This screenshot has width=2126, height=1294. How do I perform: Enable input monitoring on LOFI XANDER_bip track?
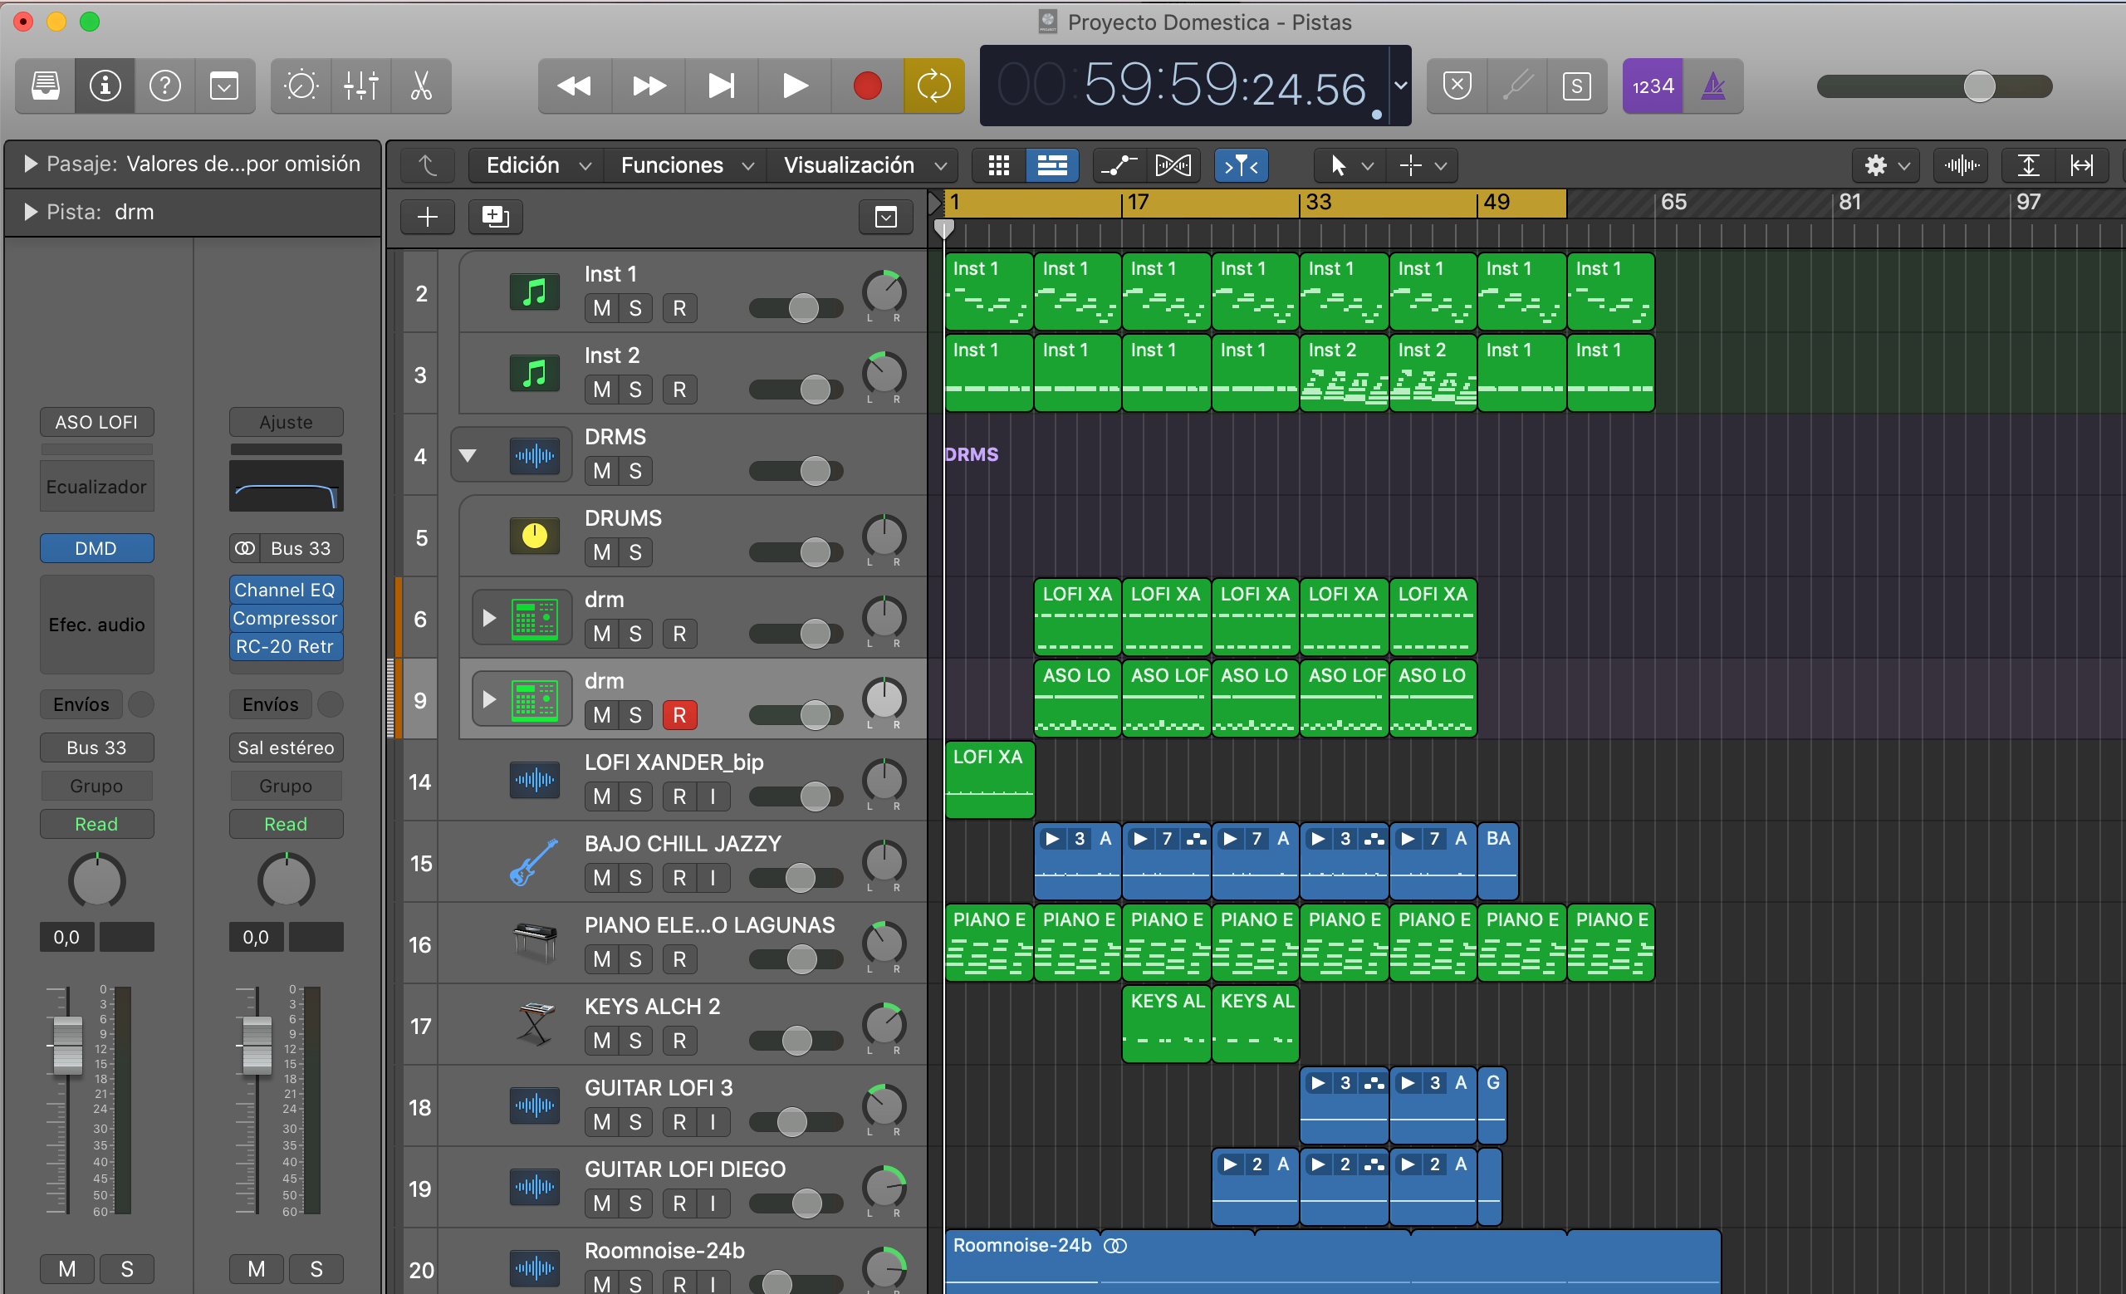coord(713,796)
